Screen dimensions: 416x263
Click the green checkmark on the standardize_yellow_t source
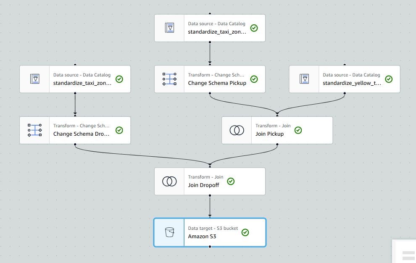pyautogui.click(x=389, y=79)
